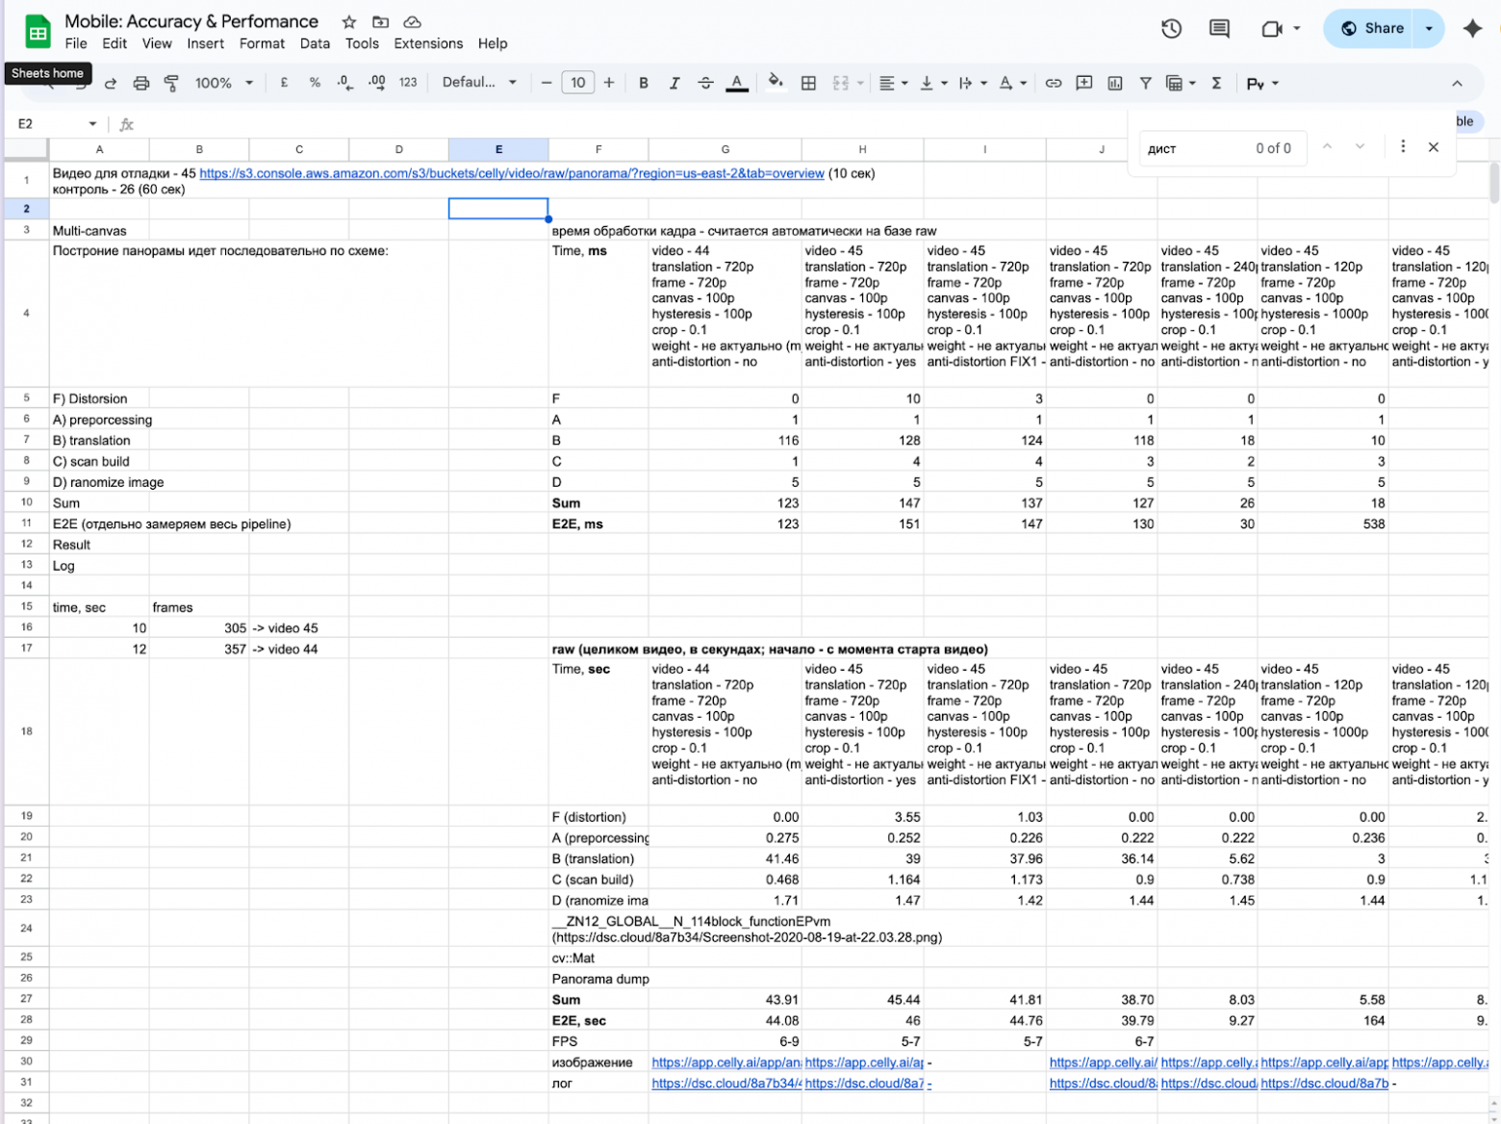
Task: Click the create filter funnel icon
Action: [1145, 84]
